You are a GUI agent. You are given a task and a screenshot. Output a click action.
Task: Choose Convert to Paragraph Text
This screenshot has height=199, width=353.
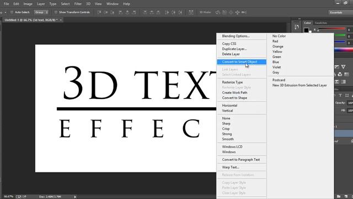242,160
